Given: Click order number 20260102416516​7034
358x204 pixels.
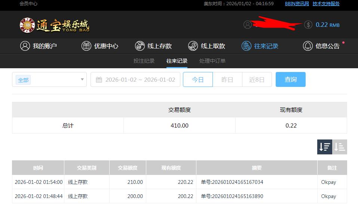Looking at the screenshot, I should coord(232,182).
